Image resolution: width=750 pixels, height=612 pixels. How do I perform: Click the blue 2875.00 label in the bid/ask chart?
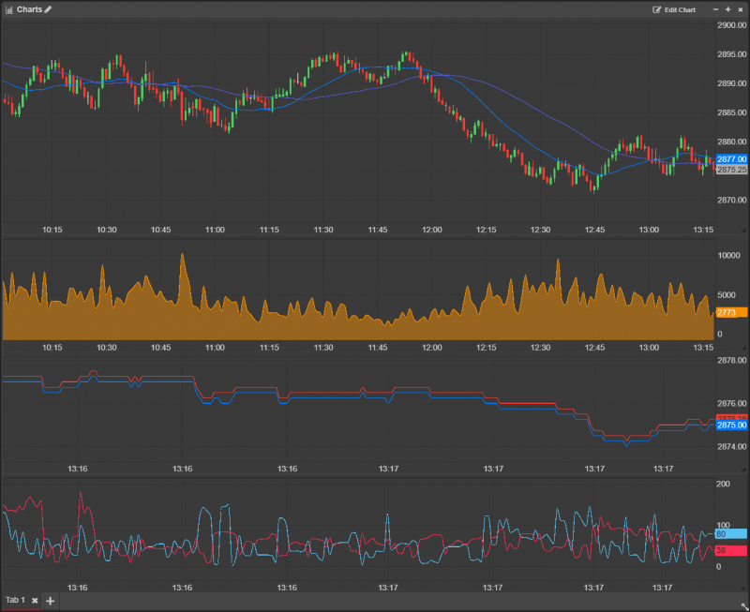coord(730,425)
